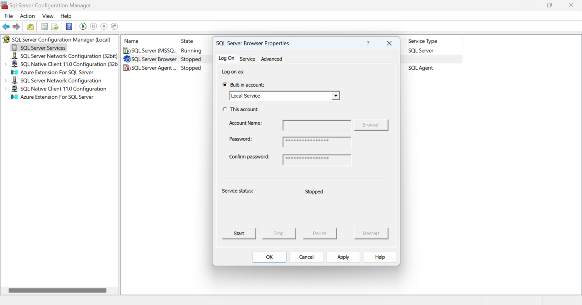
Task: Expand SQL Server Network Configuration
Action: click(6, 80)
